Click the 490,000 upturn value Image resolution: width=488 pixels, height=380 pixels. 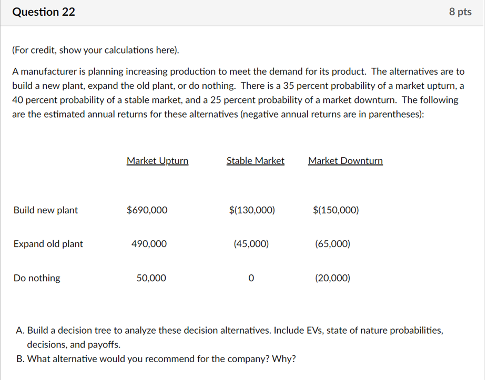point(149,244)
